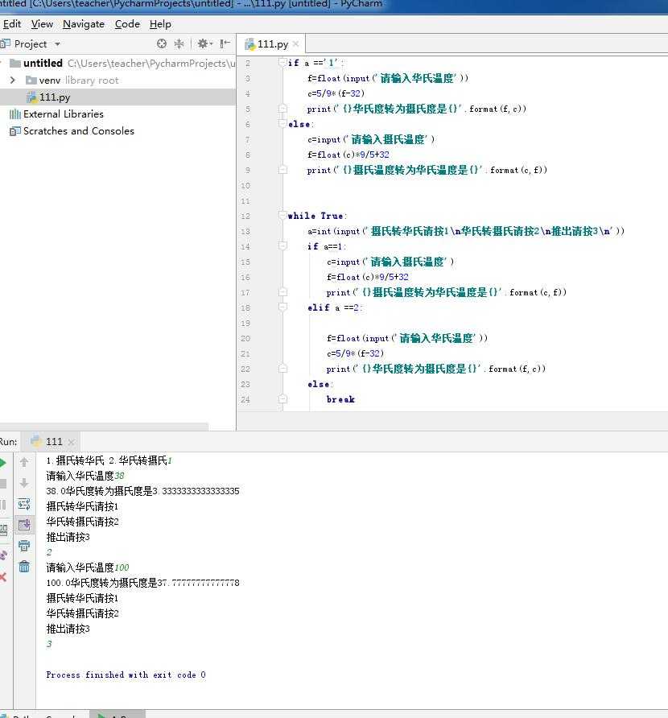Collapse the if a==1 block at line 14
Image resolution: width=668 pixels, height=718 pixels.
(282, 246)
